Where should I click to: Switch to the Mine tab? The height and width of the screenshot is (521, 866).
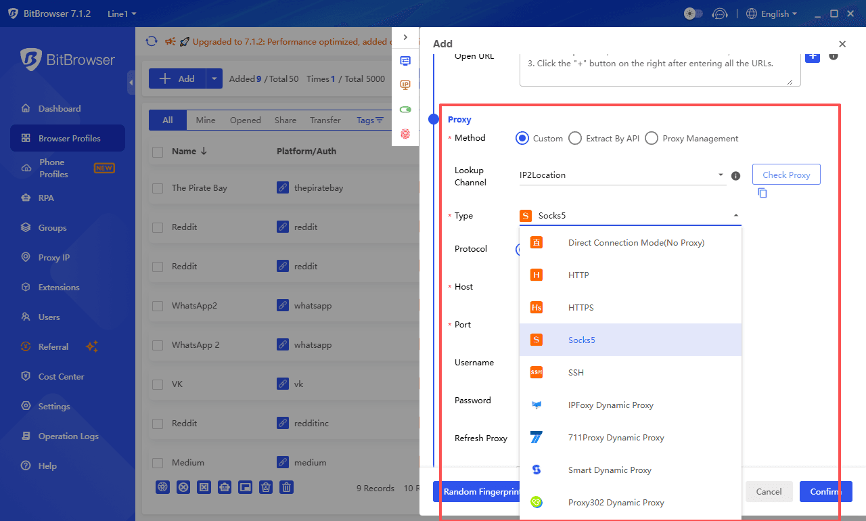pyautogui.click(x=206, y=120)
